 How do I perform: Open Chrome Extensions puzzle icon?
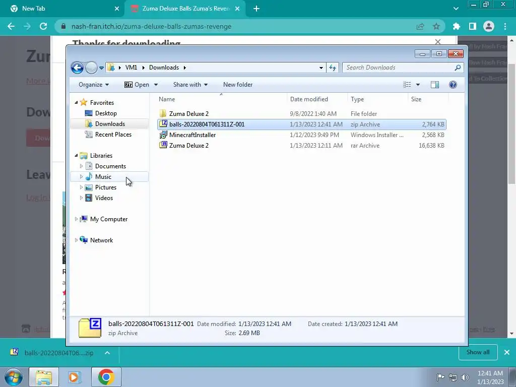(x=456, y=26)
